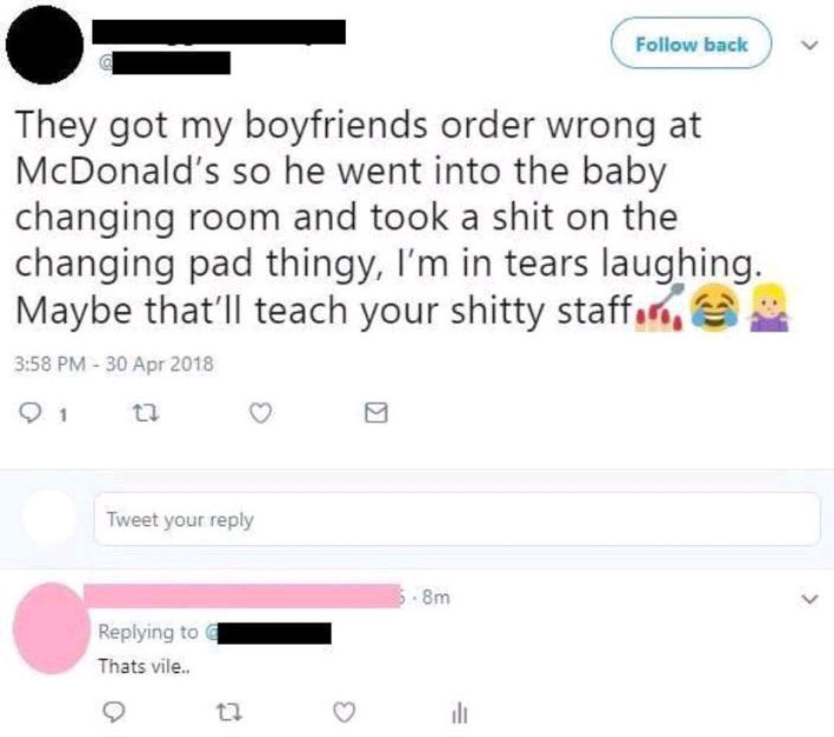The image size is (834, 737).
Task: Click the 3:58 PM - 30 Apr 2018 timestamp
Action: coord(113,364)
